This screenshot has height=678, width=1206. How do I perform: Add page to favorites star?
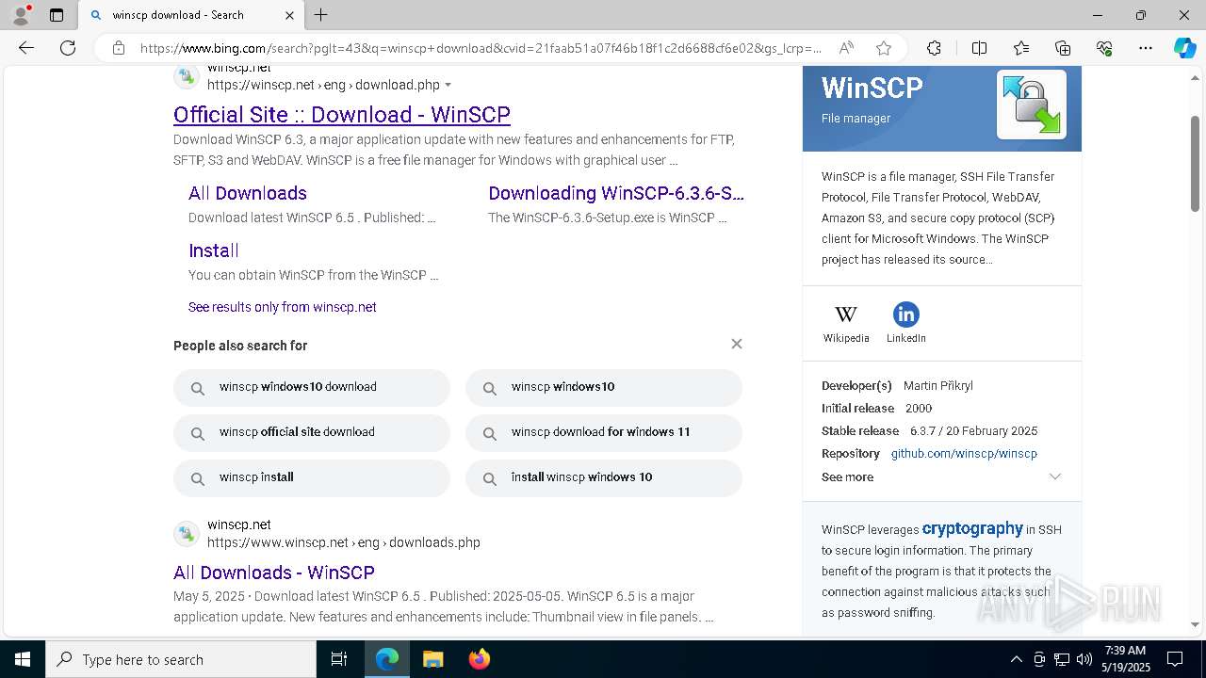pos(884,48)
